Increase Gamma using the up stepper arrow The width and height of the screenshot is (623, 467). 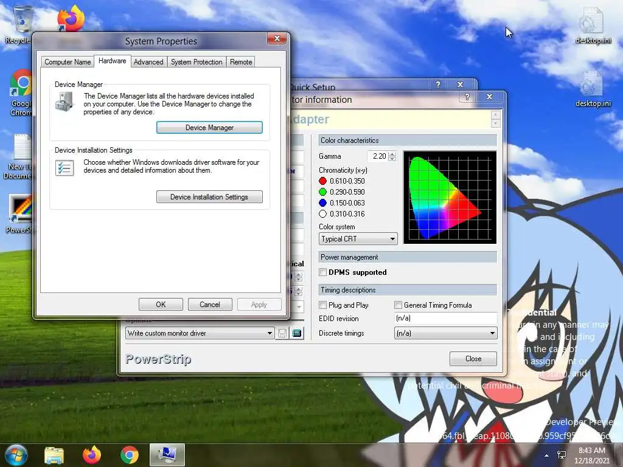pos(392,154)
